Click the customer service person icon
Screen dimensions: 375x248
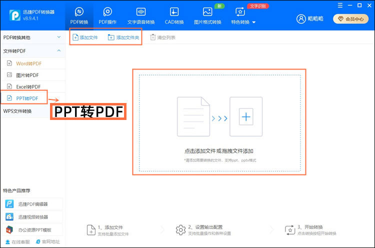(7, 242)
